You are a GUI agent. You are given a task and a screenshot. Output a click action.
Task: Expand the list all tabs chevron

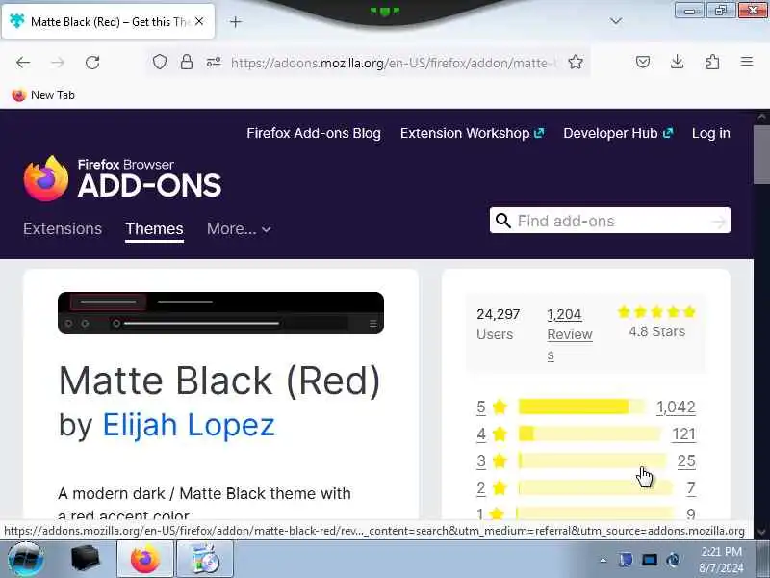pyautogui.click(x=616, y=21)
